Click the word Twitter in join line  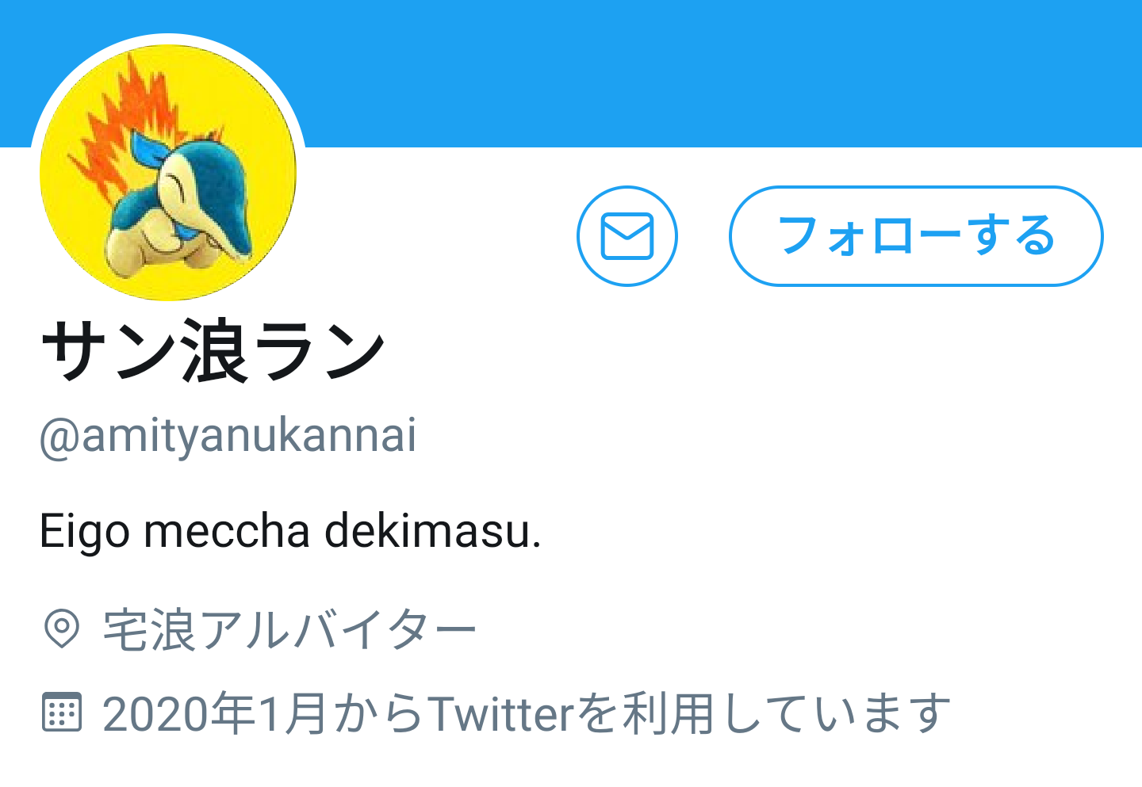click(x=500, y=713)
